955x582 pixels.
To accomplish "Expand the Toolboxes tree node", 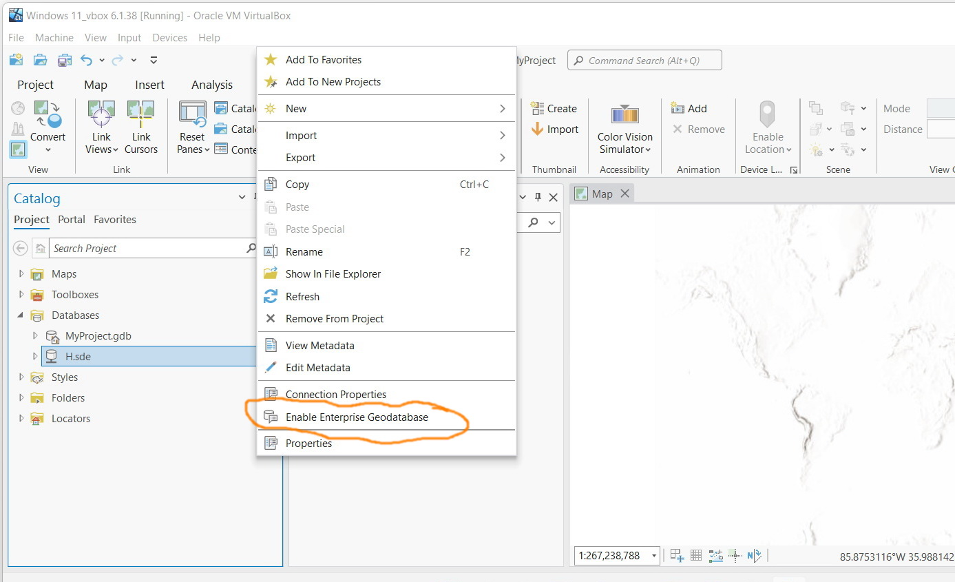I will (21, 295).
